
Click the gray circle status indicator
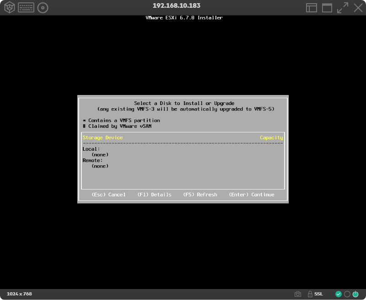tap(348, 294)
